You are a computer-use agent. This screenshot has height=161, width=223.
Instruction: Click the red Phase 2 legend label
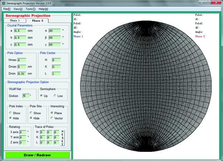200,36
